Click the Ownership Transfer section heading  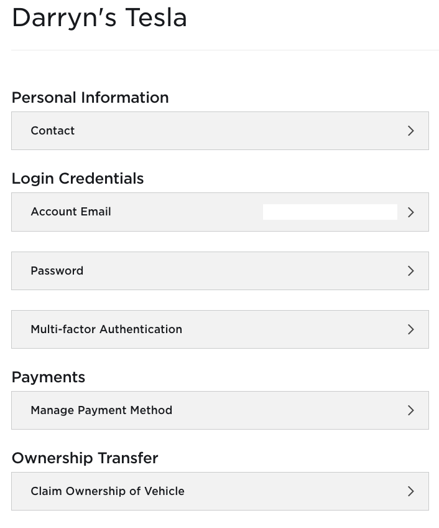[85, 458]
